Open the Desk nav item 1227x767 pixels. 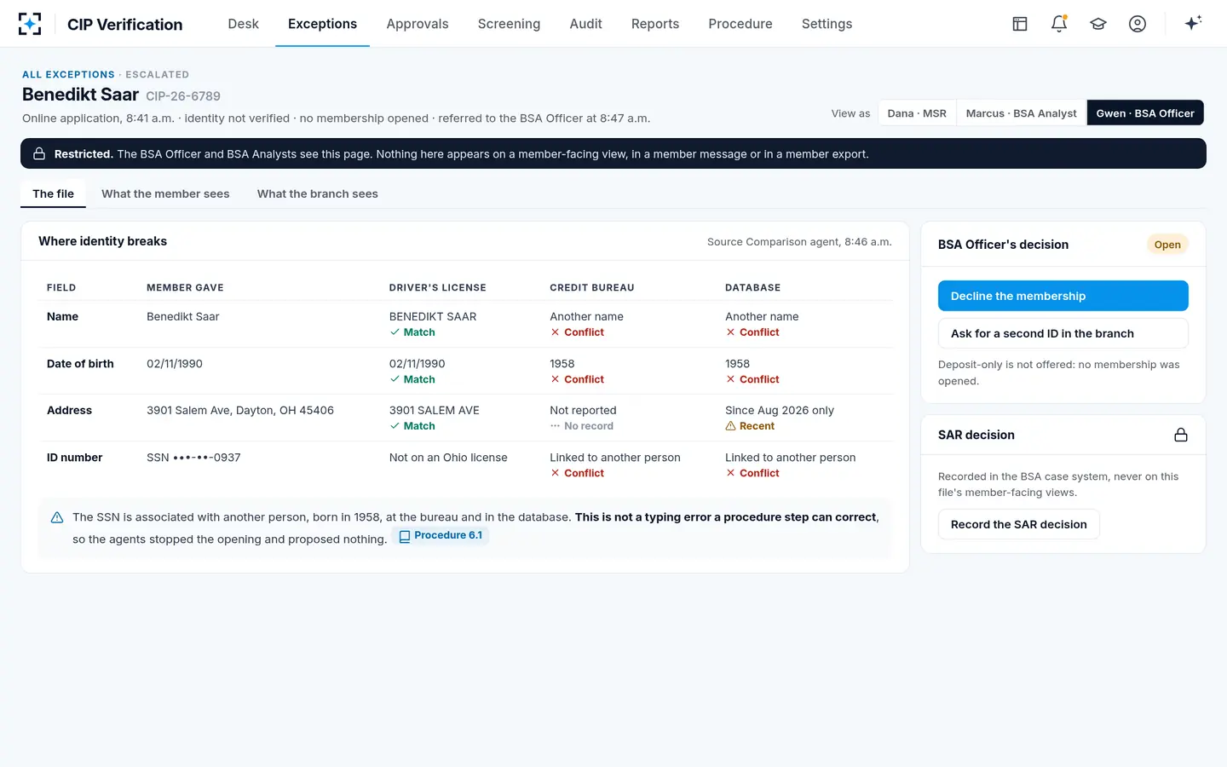(x=243, y=24)
